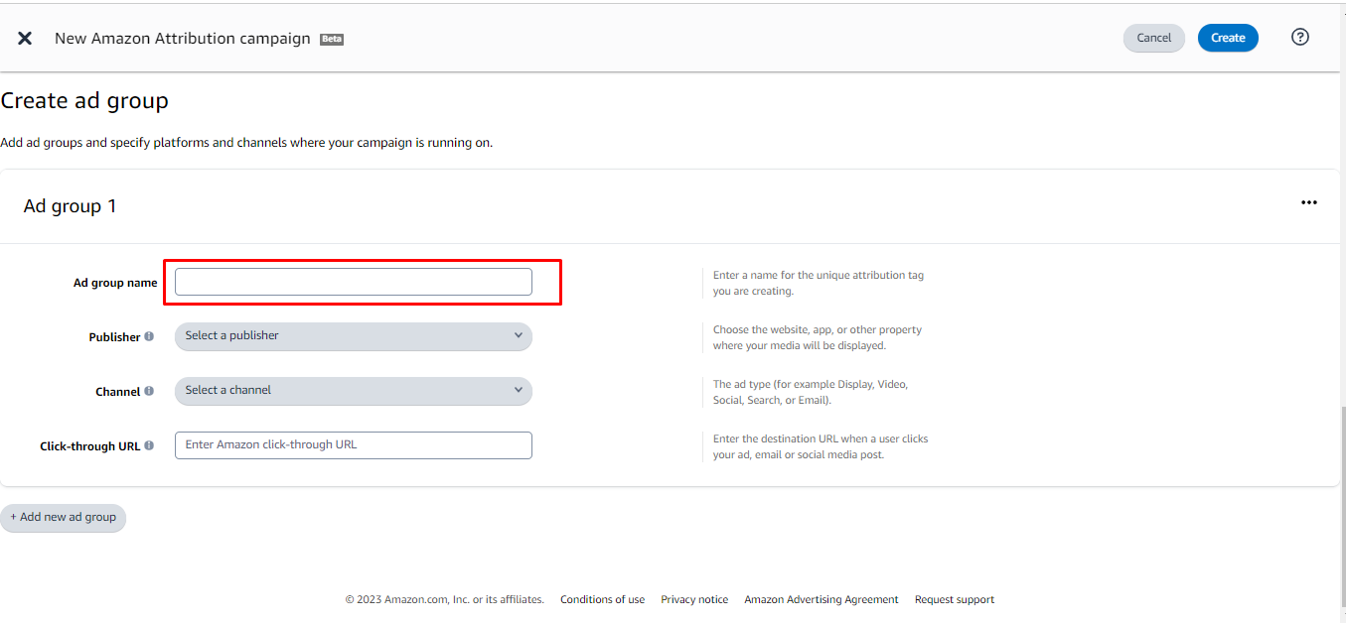Click the Click-through URL label

pyautogui.click(x=90, y=446)
